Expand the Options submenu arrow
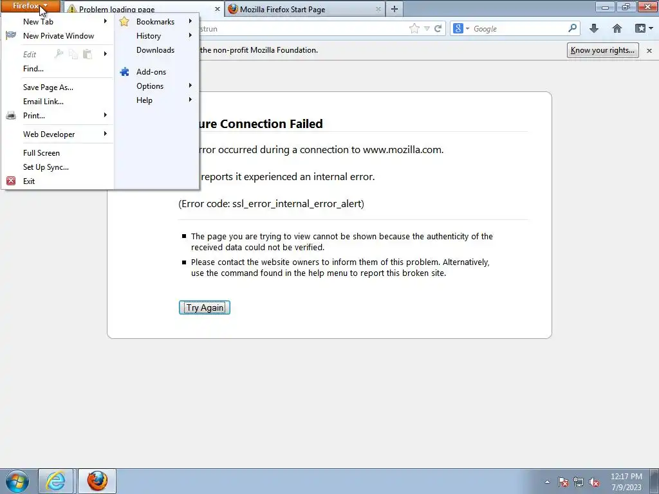Screen dimensions: 659x494 point(190,86)
